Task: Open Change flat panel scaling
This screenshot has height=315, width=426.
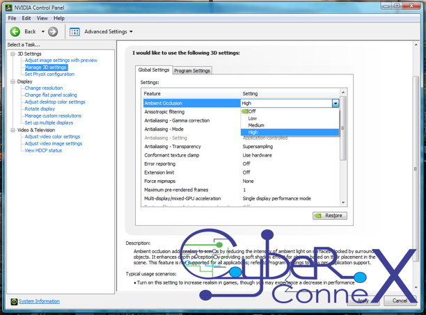Action: (51, 95)
